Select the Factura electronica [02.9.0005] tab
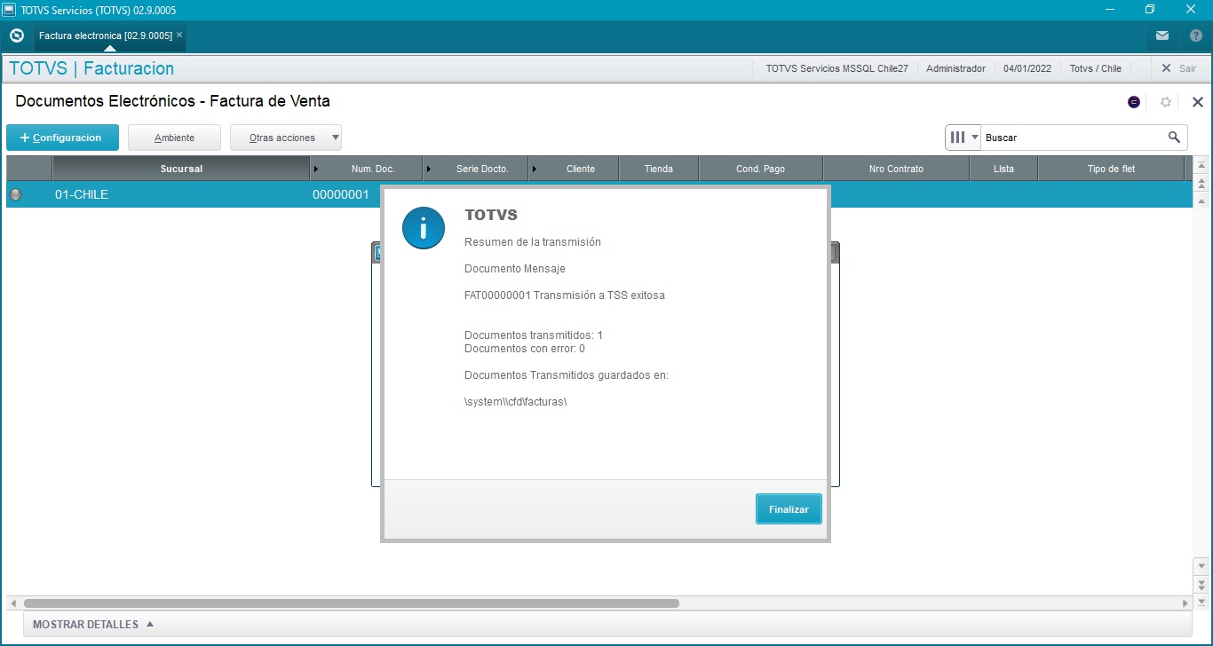 tap(106, 35)
